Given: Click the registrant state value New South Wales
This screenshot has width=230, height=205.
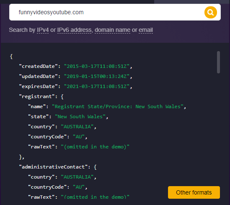Looking at the screenshot, I should click(x=80, y=117).
